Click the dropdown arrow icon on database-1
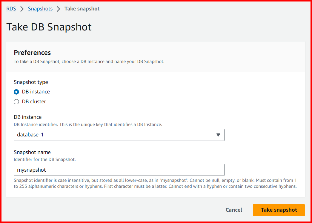Image resolution: width=312 pixels, height=223 pixels. [x=218, y=135]
